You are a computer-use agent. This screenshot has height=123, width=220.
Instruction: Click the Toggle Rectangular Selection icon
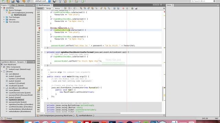(x=96, y=8)
